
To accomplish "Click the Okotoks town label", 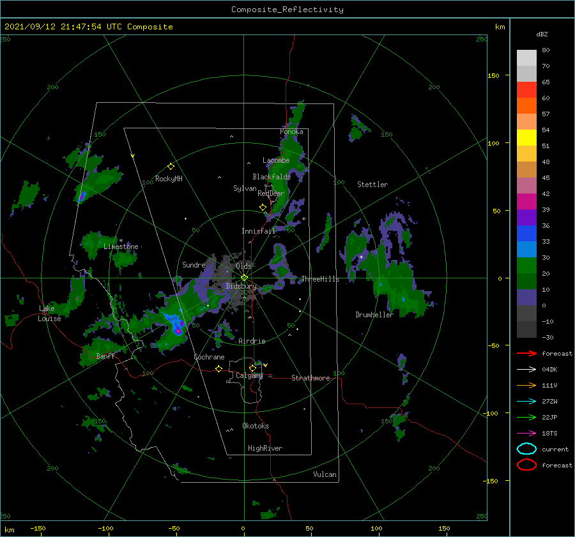I will [256, 426].
